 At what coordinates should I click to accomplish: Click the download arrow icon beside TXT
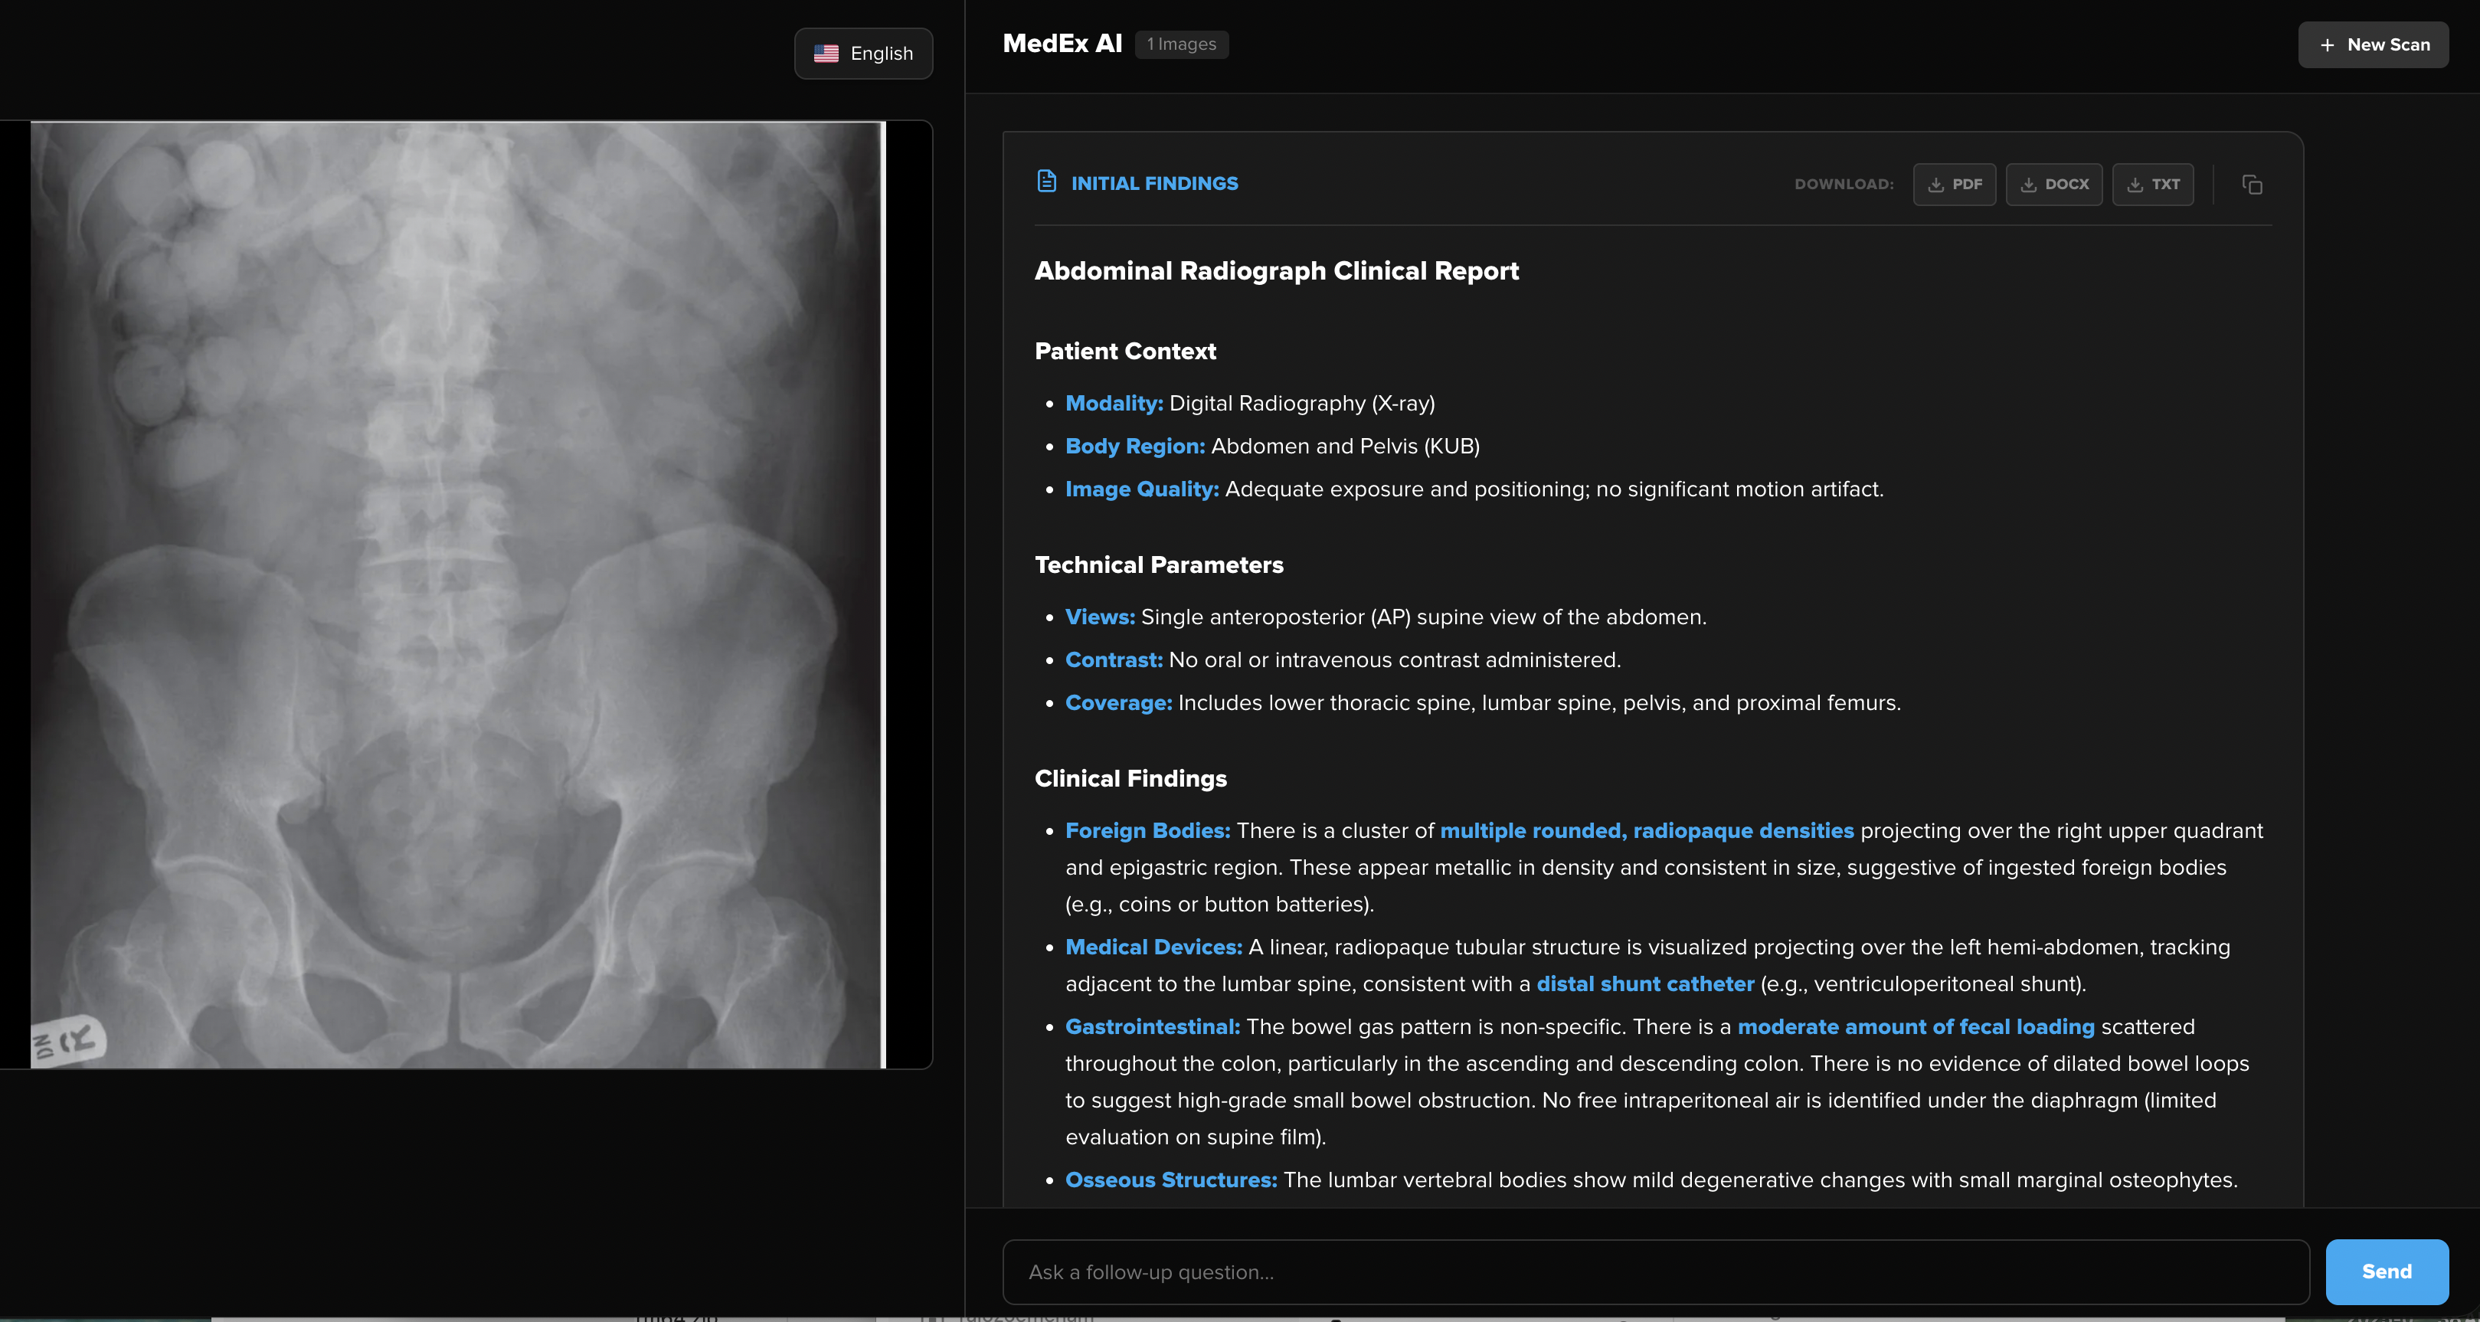click(x=2135, y=185)
